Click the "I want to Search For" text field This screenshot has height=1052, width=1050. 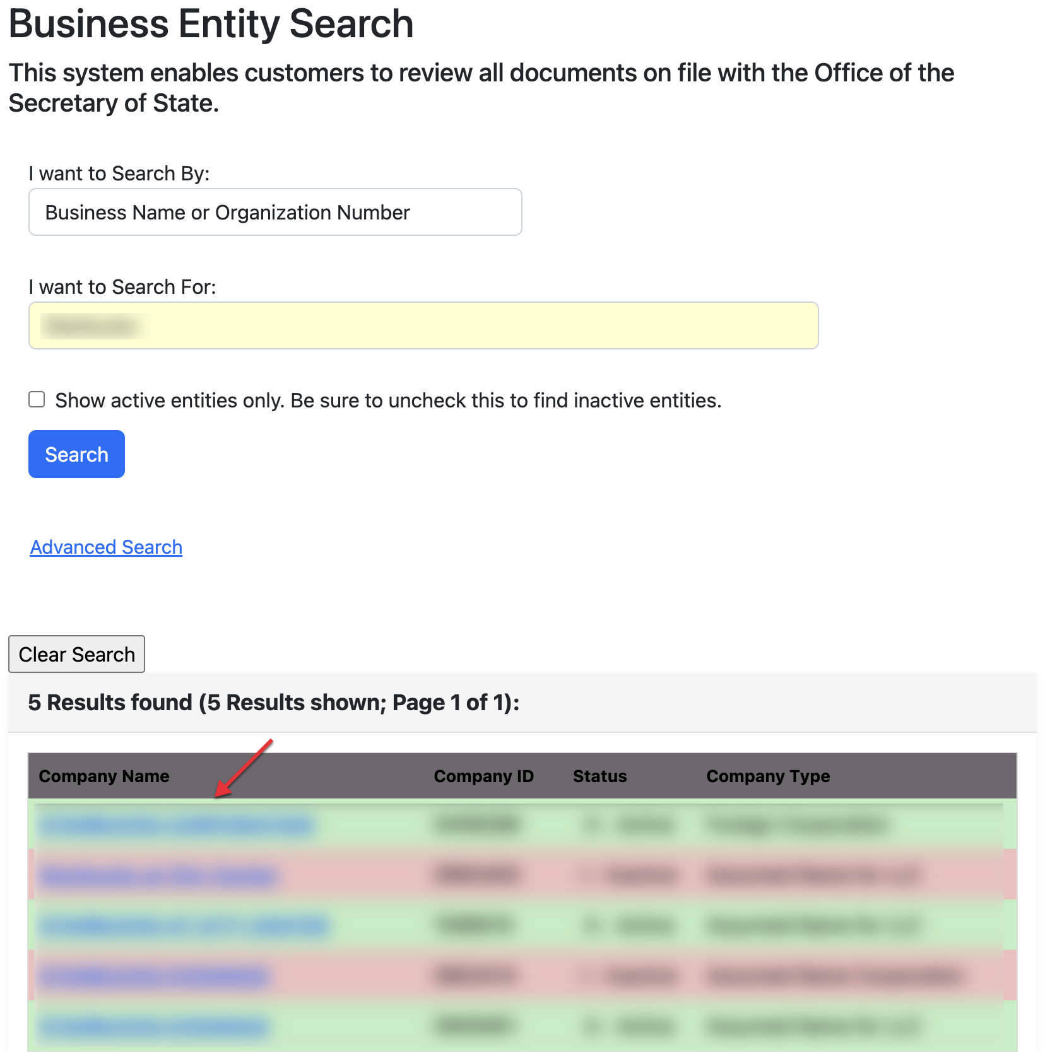click(423, 326)
